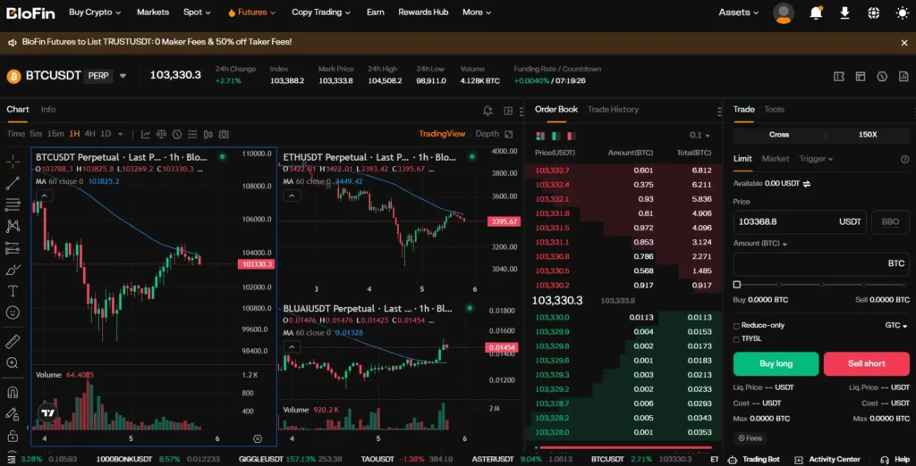Viewport: 916px width, 466px height.
Task: Open the Copy Trading dropdown
Action: coord(321,12)
